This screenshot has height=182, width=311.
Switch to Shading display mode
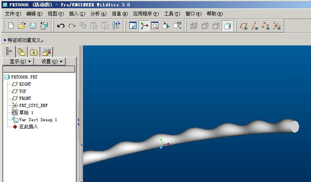(x=227, y=26)
